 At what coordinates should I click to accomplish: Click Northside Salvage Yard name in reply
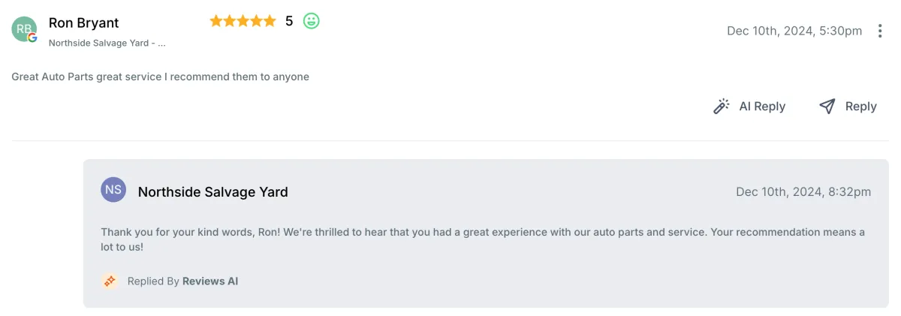(212, 192)
